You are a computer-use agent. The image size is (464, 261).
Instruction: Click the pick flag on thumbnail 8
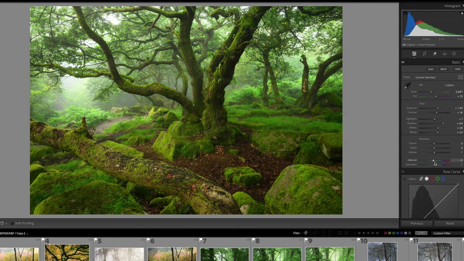pyautogui.click(x=254, y=239)
